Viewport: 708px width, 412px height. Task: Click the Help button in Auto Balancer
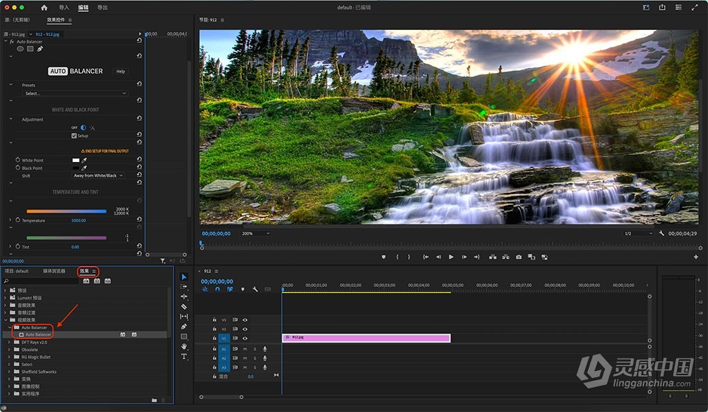121,72
